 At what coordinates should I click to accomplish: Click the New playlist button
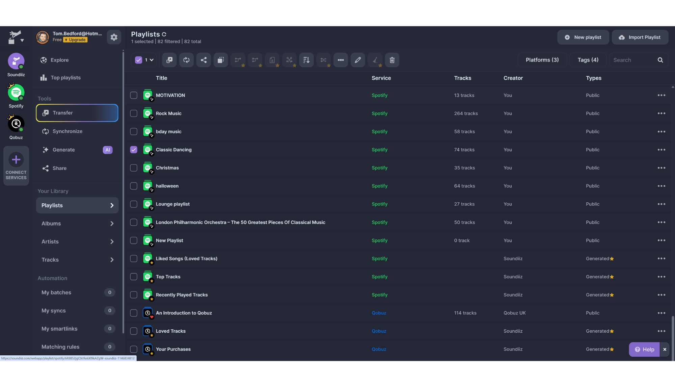pyautogui.click(x=583, y=37)
